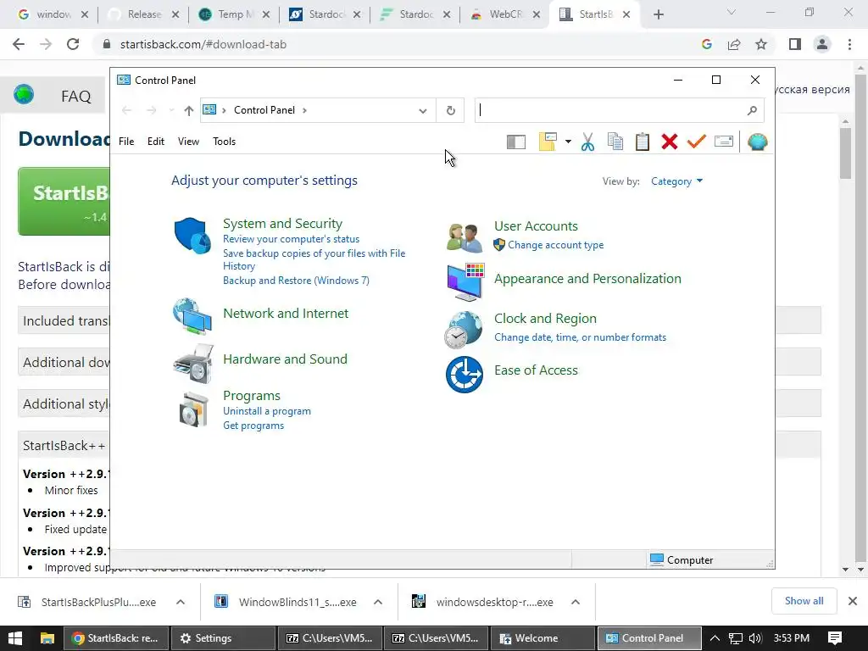Image resolution: width=868 pixels, height=651 pixels.
Task: Close the Chrome downloads bar
Action: pyautogui.click(x=853, y=601)
